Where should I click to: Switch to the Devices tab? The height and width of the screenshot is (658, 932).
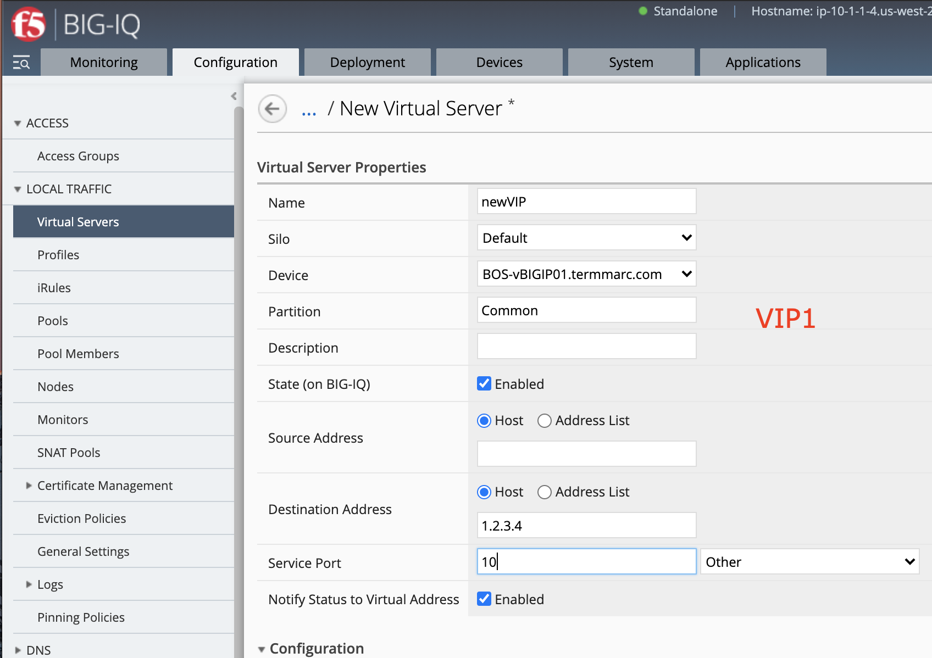pyautogui.click(x=499, y=62)
